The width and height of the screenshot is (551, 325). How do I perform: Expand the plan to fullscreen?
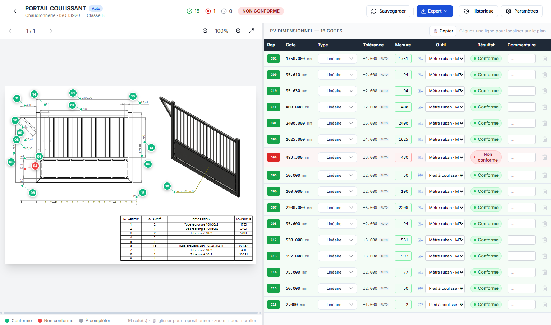251,31
